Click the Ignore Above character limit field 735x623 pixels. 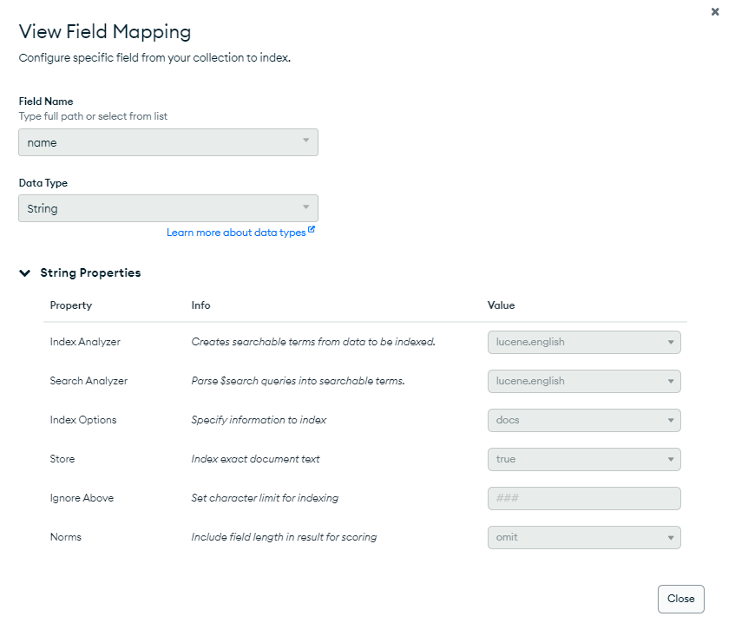[584, 498]
